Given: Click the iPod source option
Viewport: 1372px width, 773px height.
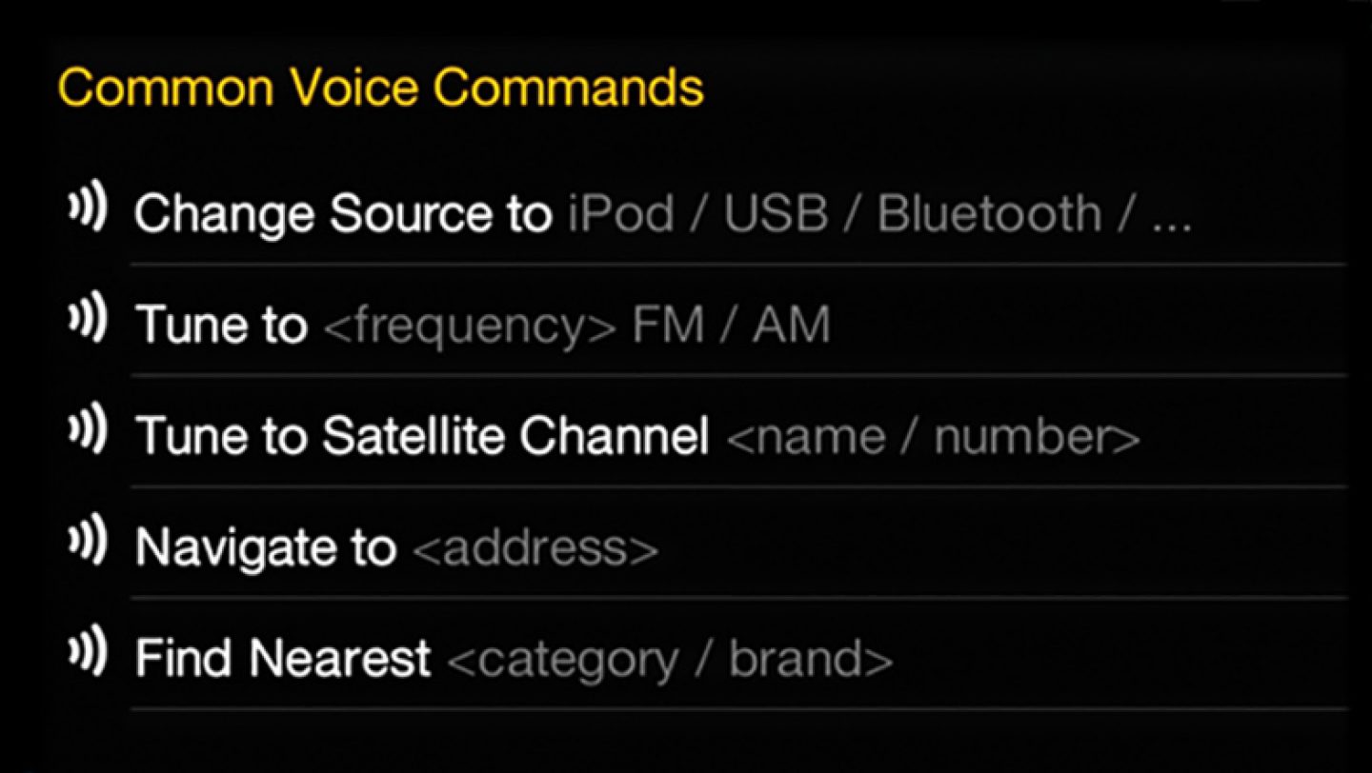Looking at the screenshot, I should pyautogui.click(x=621, y=214).
